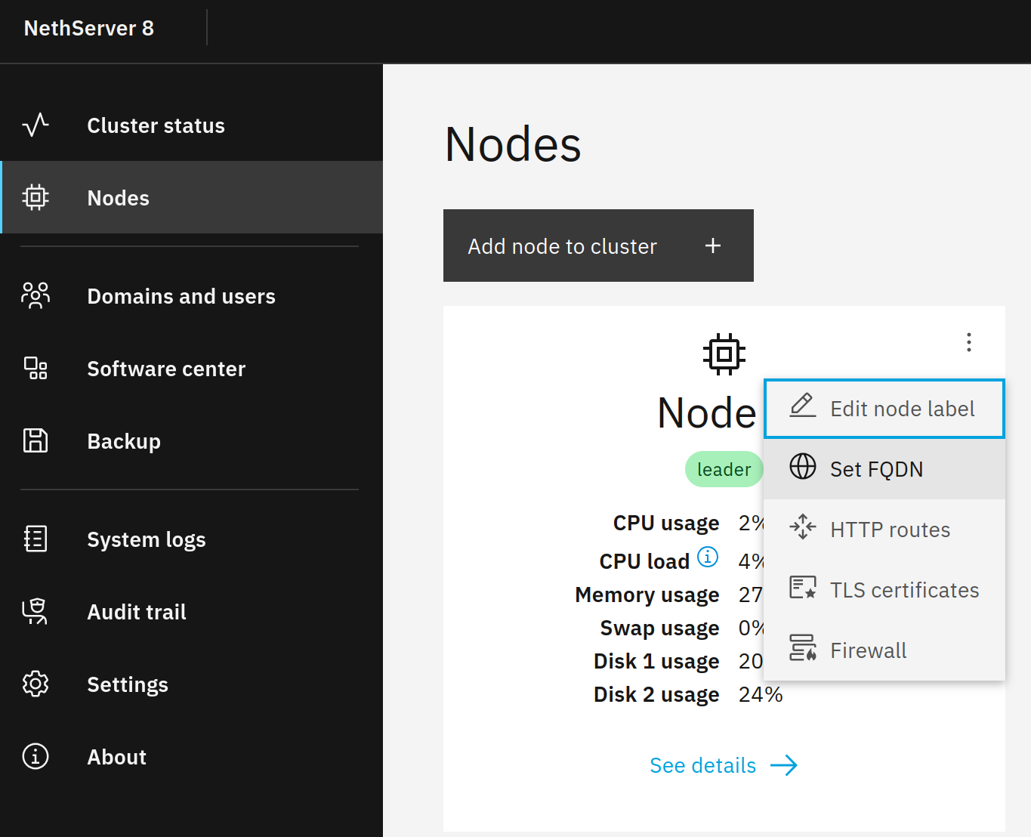Click the Software center apps icon
Image resolution: width=1031 pixels, height=837 pixels.
pyautogui.click(x=35, y=368)
